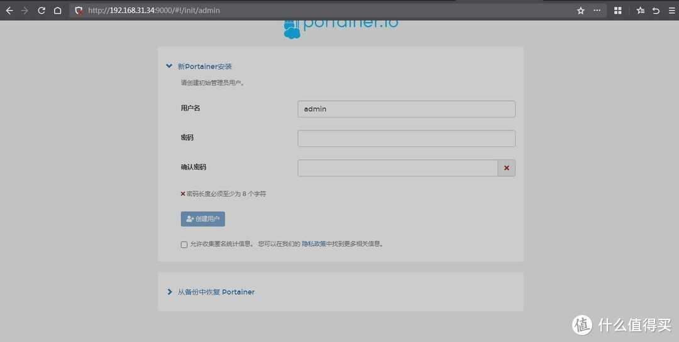The image size is (679, 342).
Task: Bookmark this page with the star icon
Action: click(x=581, y=11)
